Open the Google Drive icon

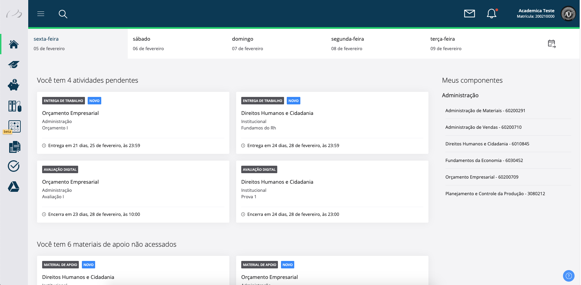(14, 187)
